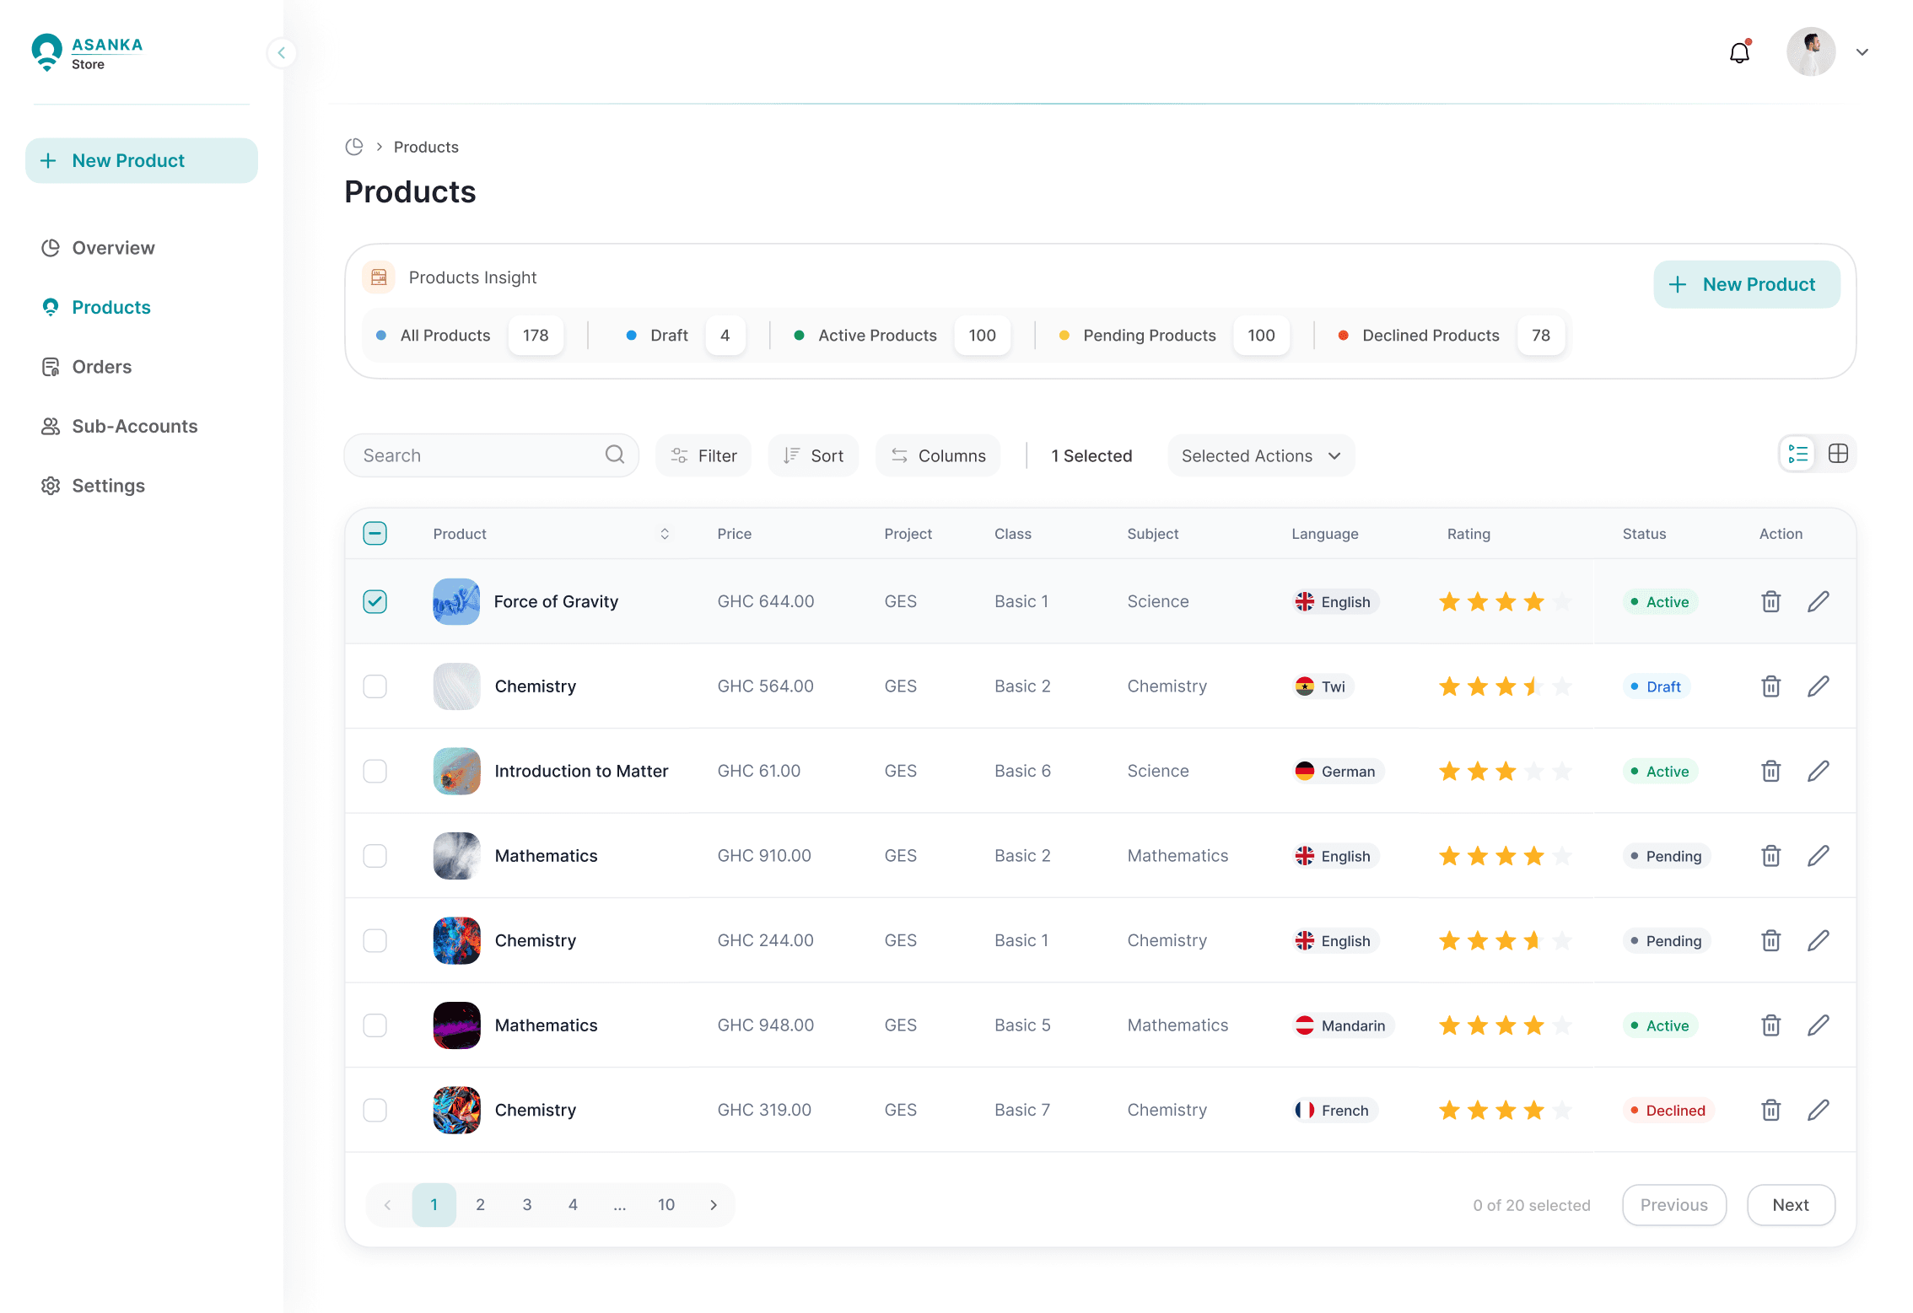
Task: Select the Introduction to Matter row checkbox
Action: [375, 771]
